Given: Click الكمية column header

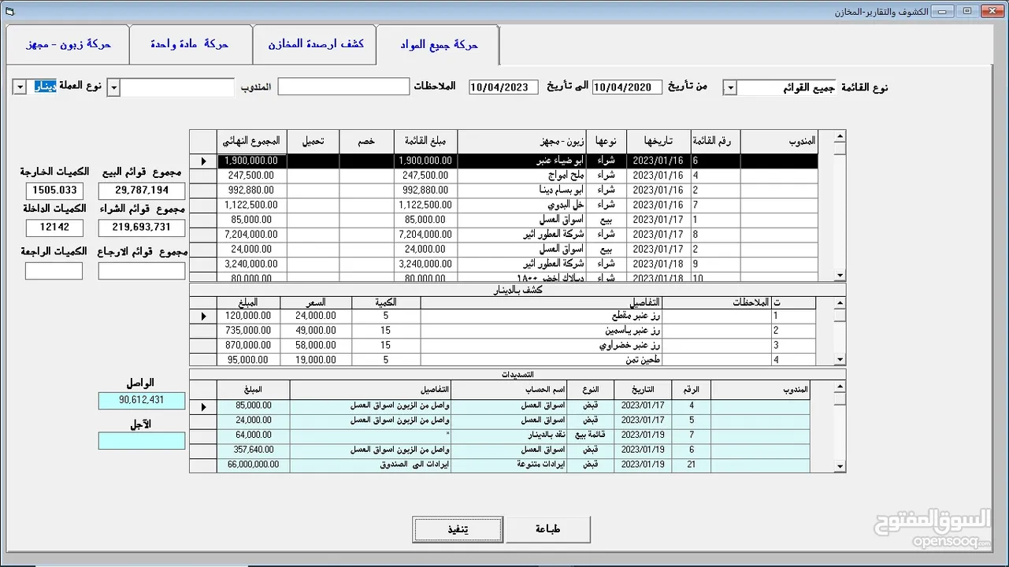Looking at the screenshot, I should click(386, 302).
